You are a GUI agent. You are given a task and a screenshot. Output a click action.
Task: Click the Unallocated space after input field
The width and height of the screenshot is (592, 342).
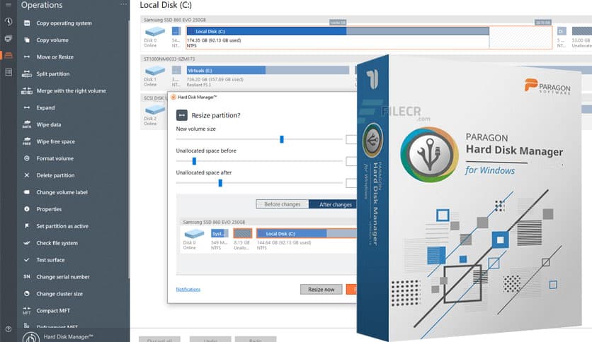351,183
